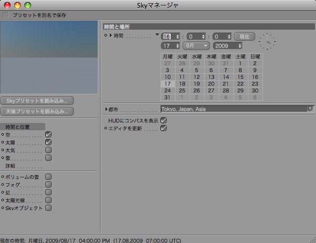Click 天候プリセットを読み込み button
The height and width of the screenshot is (243, 316).
pyautogui.click(x=37, y=111)
